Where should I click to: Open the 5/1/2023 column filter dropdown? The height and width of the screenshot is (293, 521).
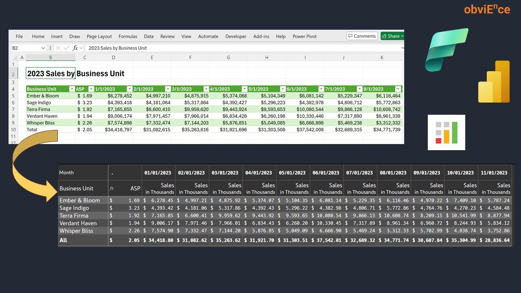point(283,89)
